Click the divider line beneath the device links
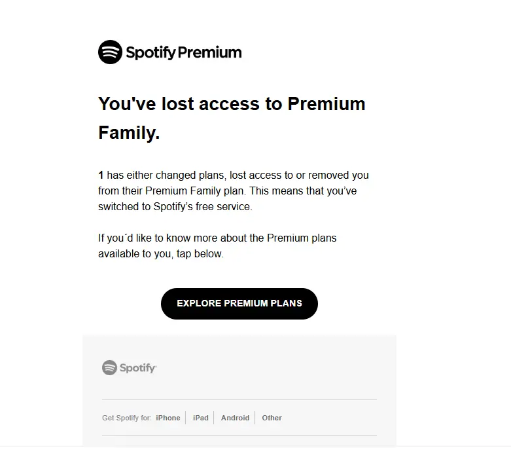Viewport: 511px width, 459px height. 239,436
